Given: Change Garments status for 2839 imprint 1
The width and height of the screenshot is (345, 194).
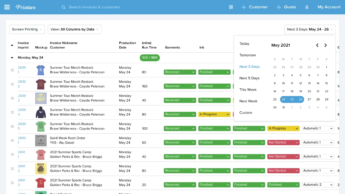Looking at the screenshot, I should click(x=180, y=72).
